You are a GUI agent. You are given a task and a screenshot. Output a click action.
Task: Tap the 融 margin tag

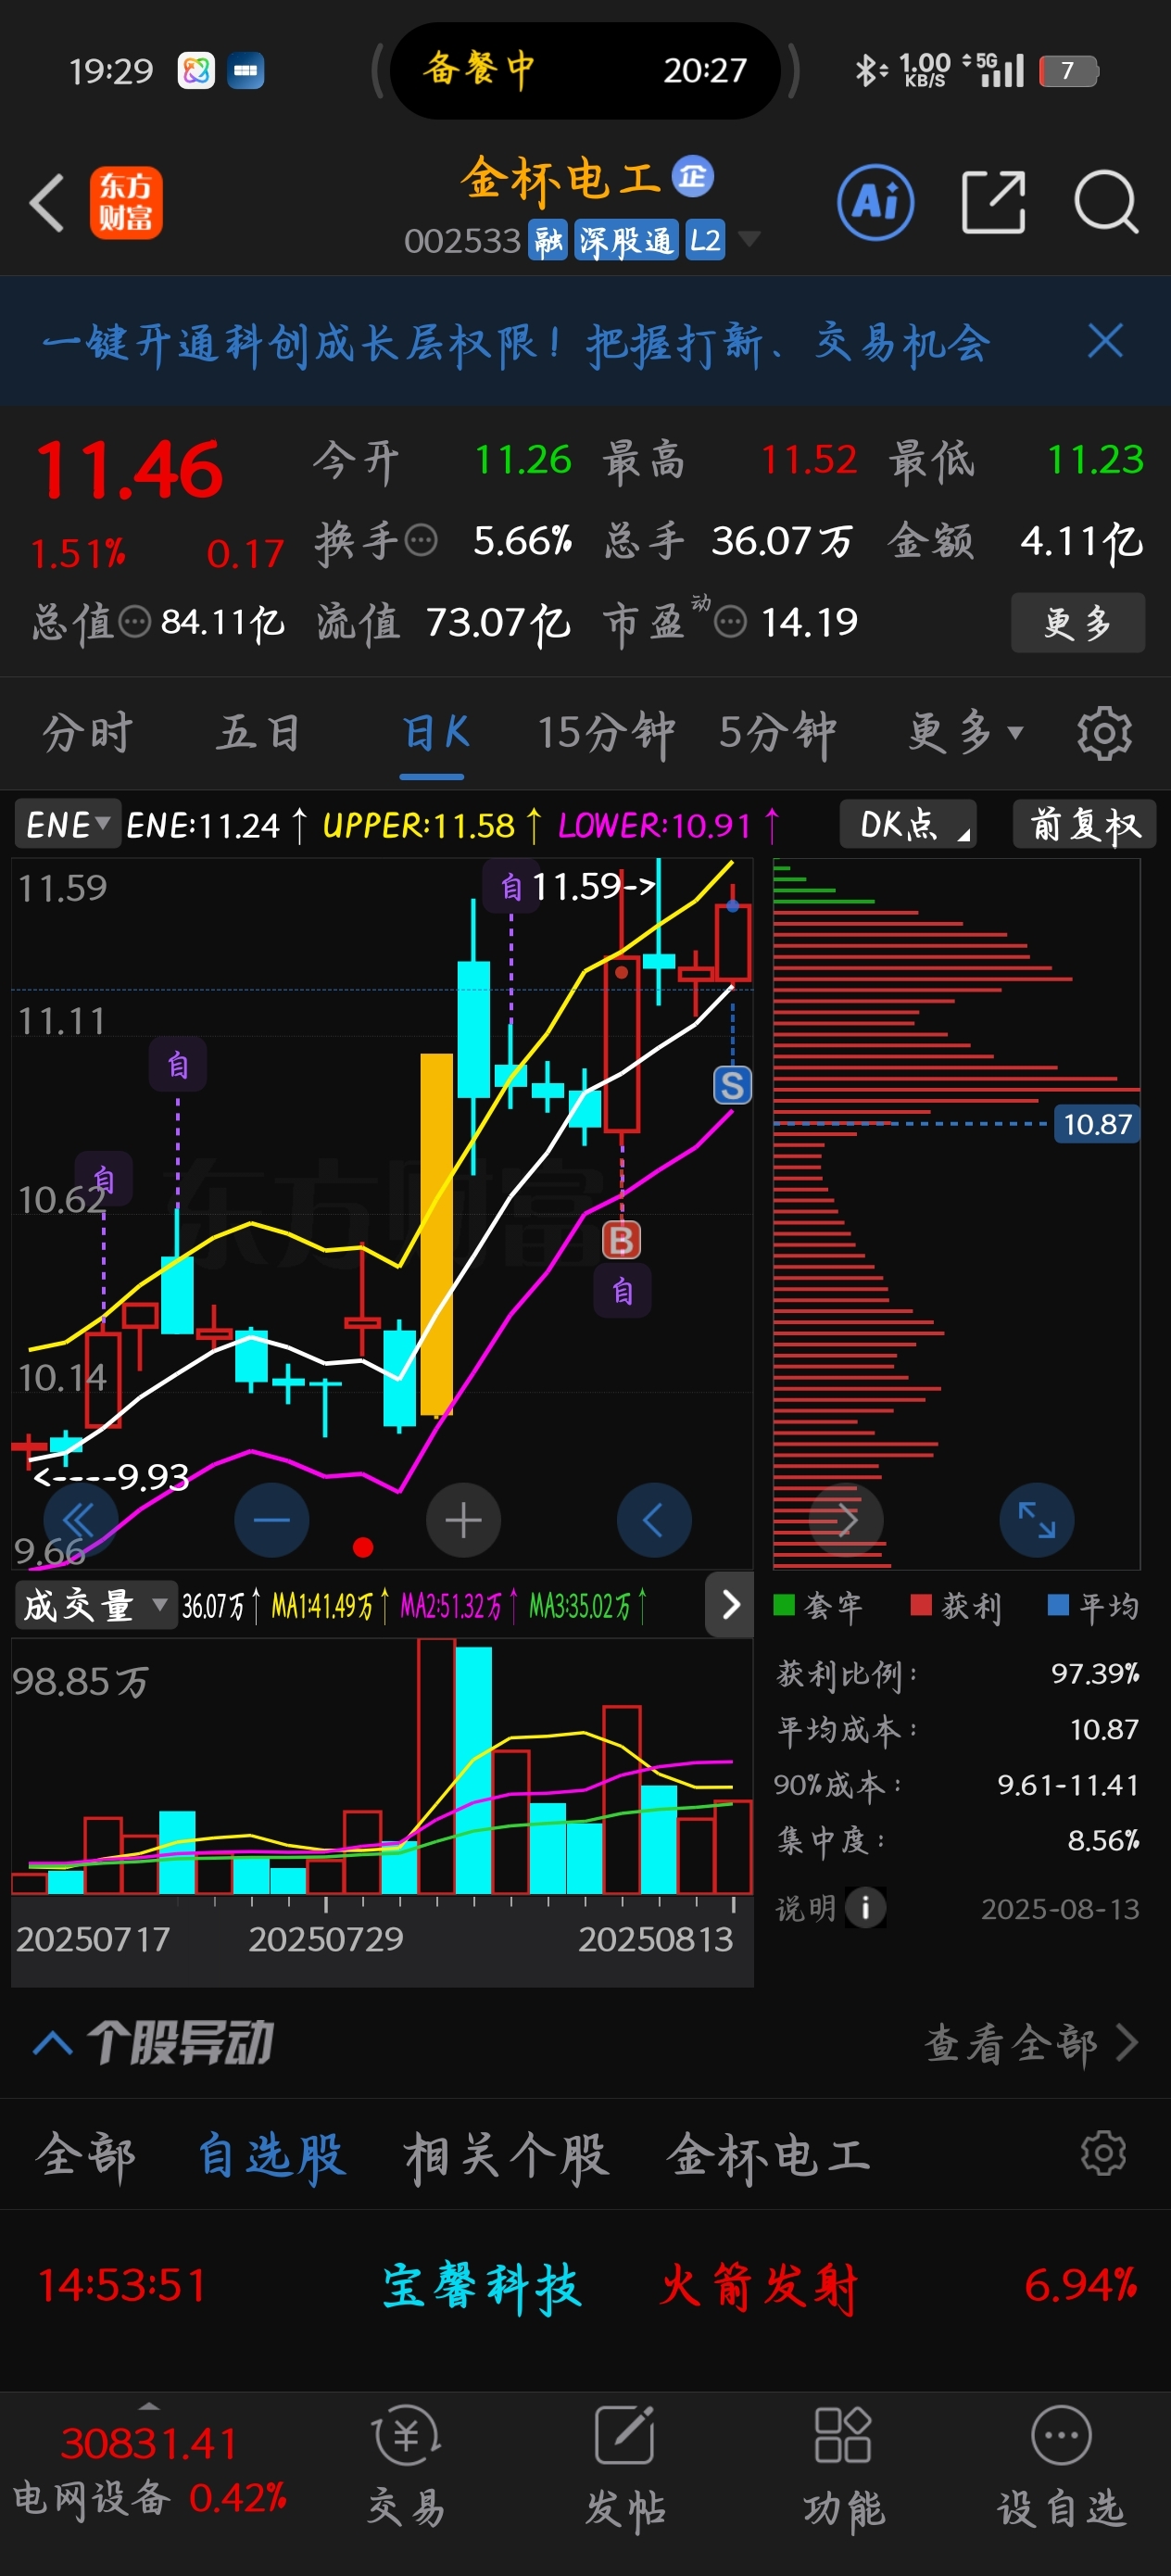(x=548, y=240)
